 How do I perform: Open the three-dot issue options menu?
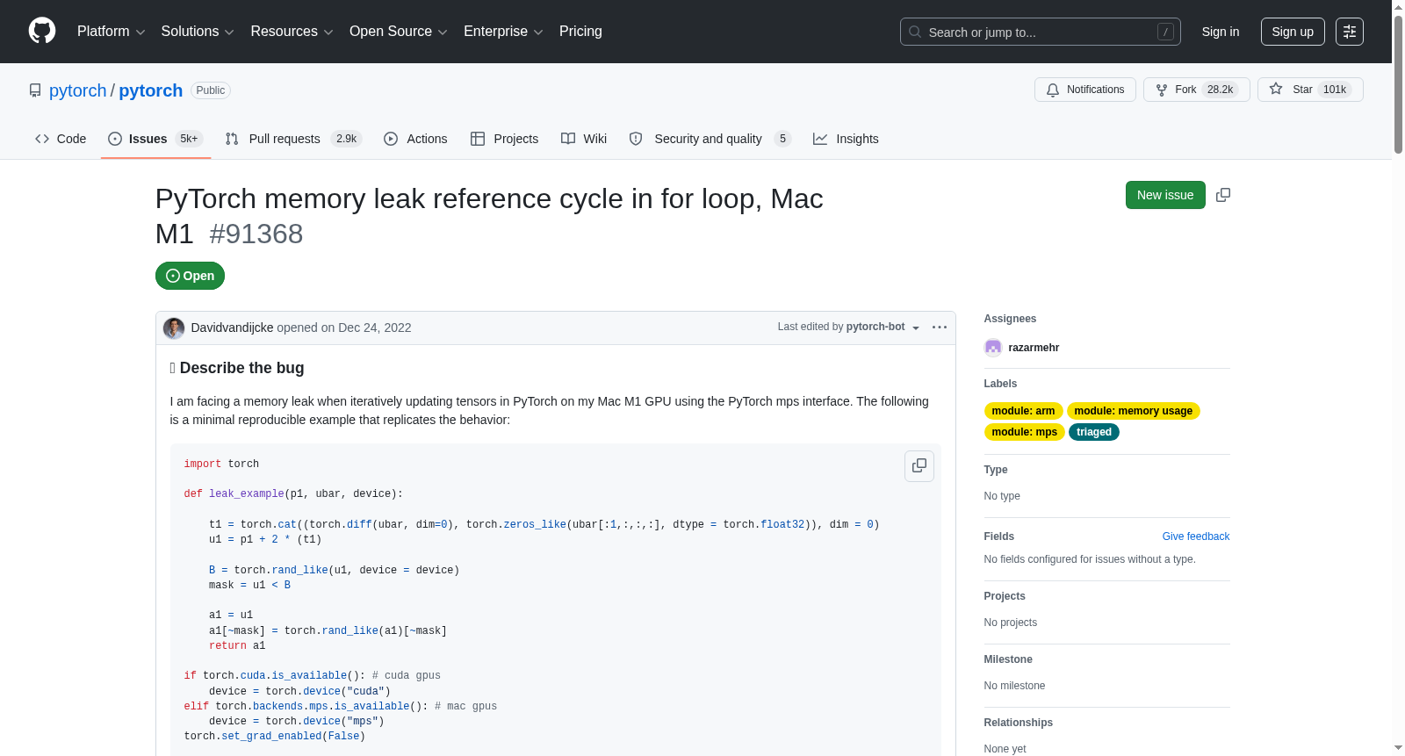tap(939, 328)
